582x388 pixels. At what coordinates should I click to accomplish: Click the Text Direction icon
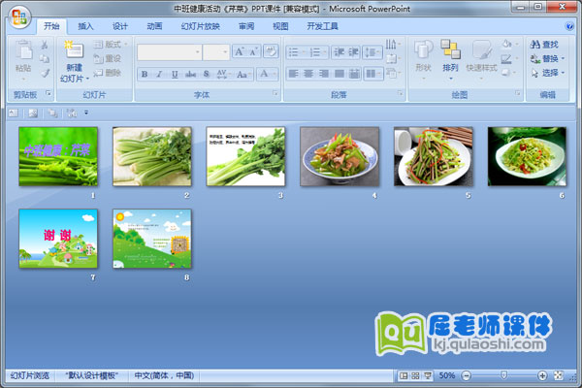pyautogui.click(x=392, y=45)
